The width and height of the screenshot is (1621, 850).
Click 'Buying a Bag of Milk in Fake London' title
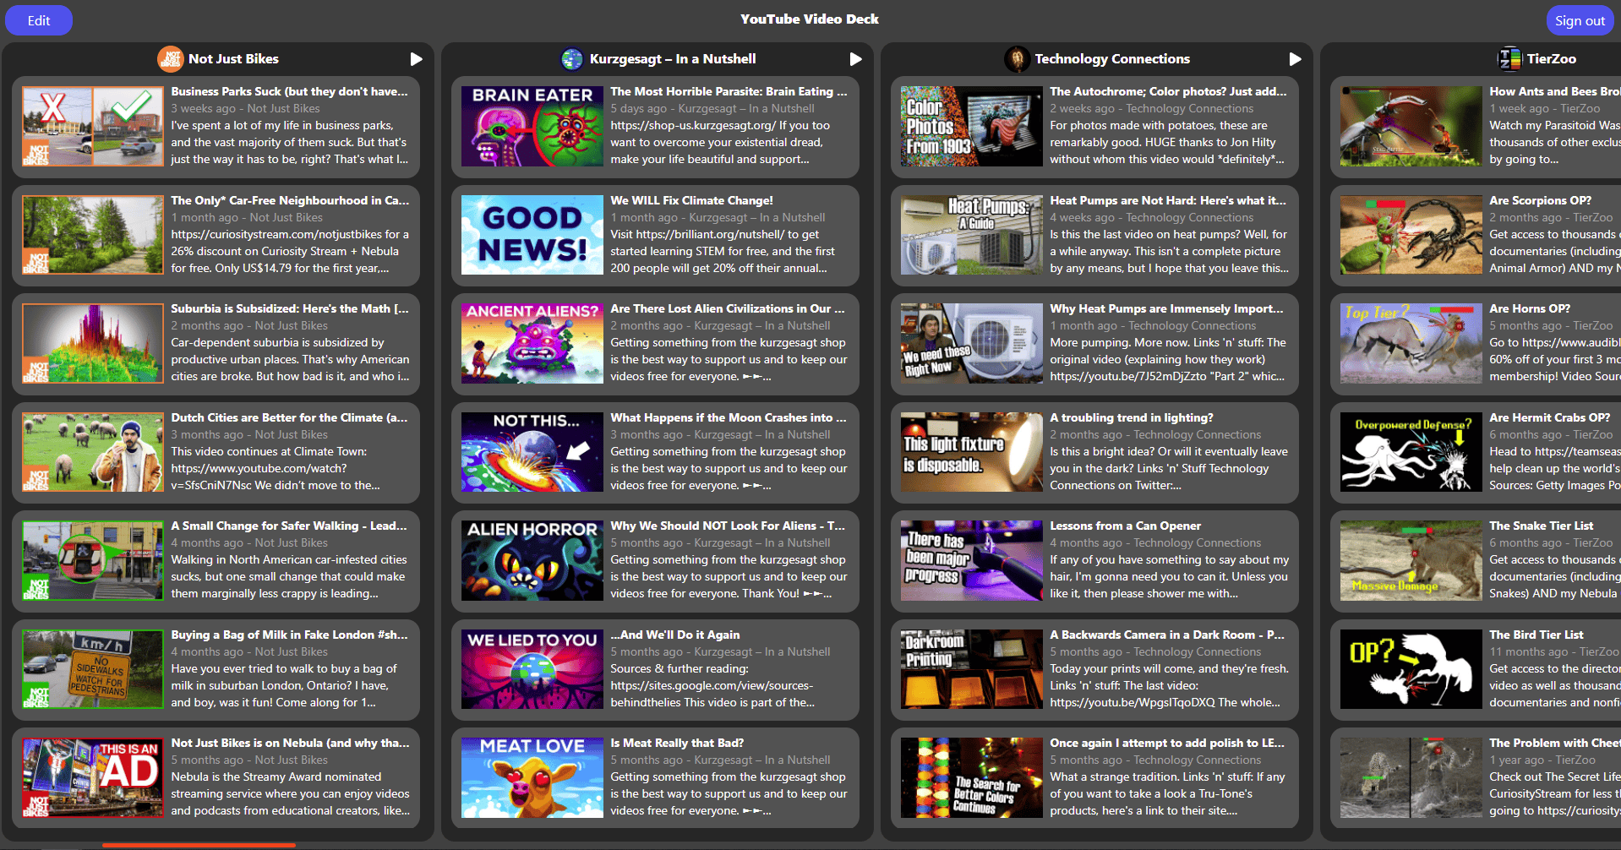point(289,635)
